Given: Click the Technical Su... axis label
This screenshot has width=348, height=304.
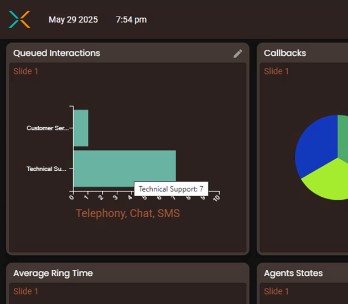Looking at the screenshot, I should click(x=48, y=169).
